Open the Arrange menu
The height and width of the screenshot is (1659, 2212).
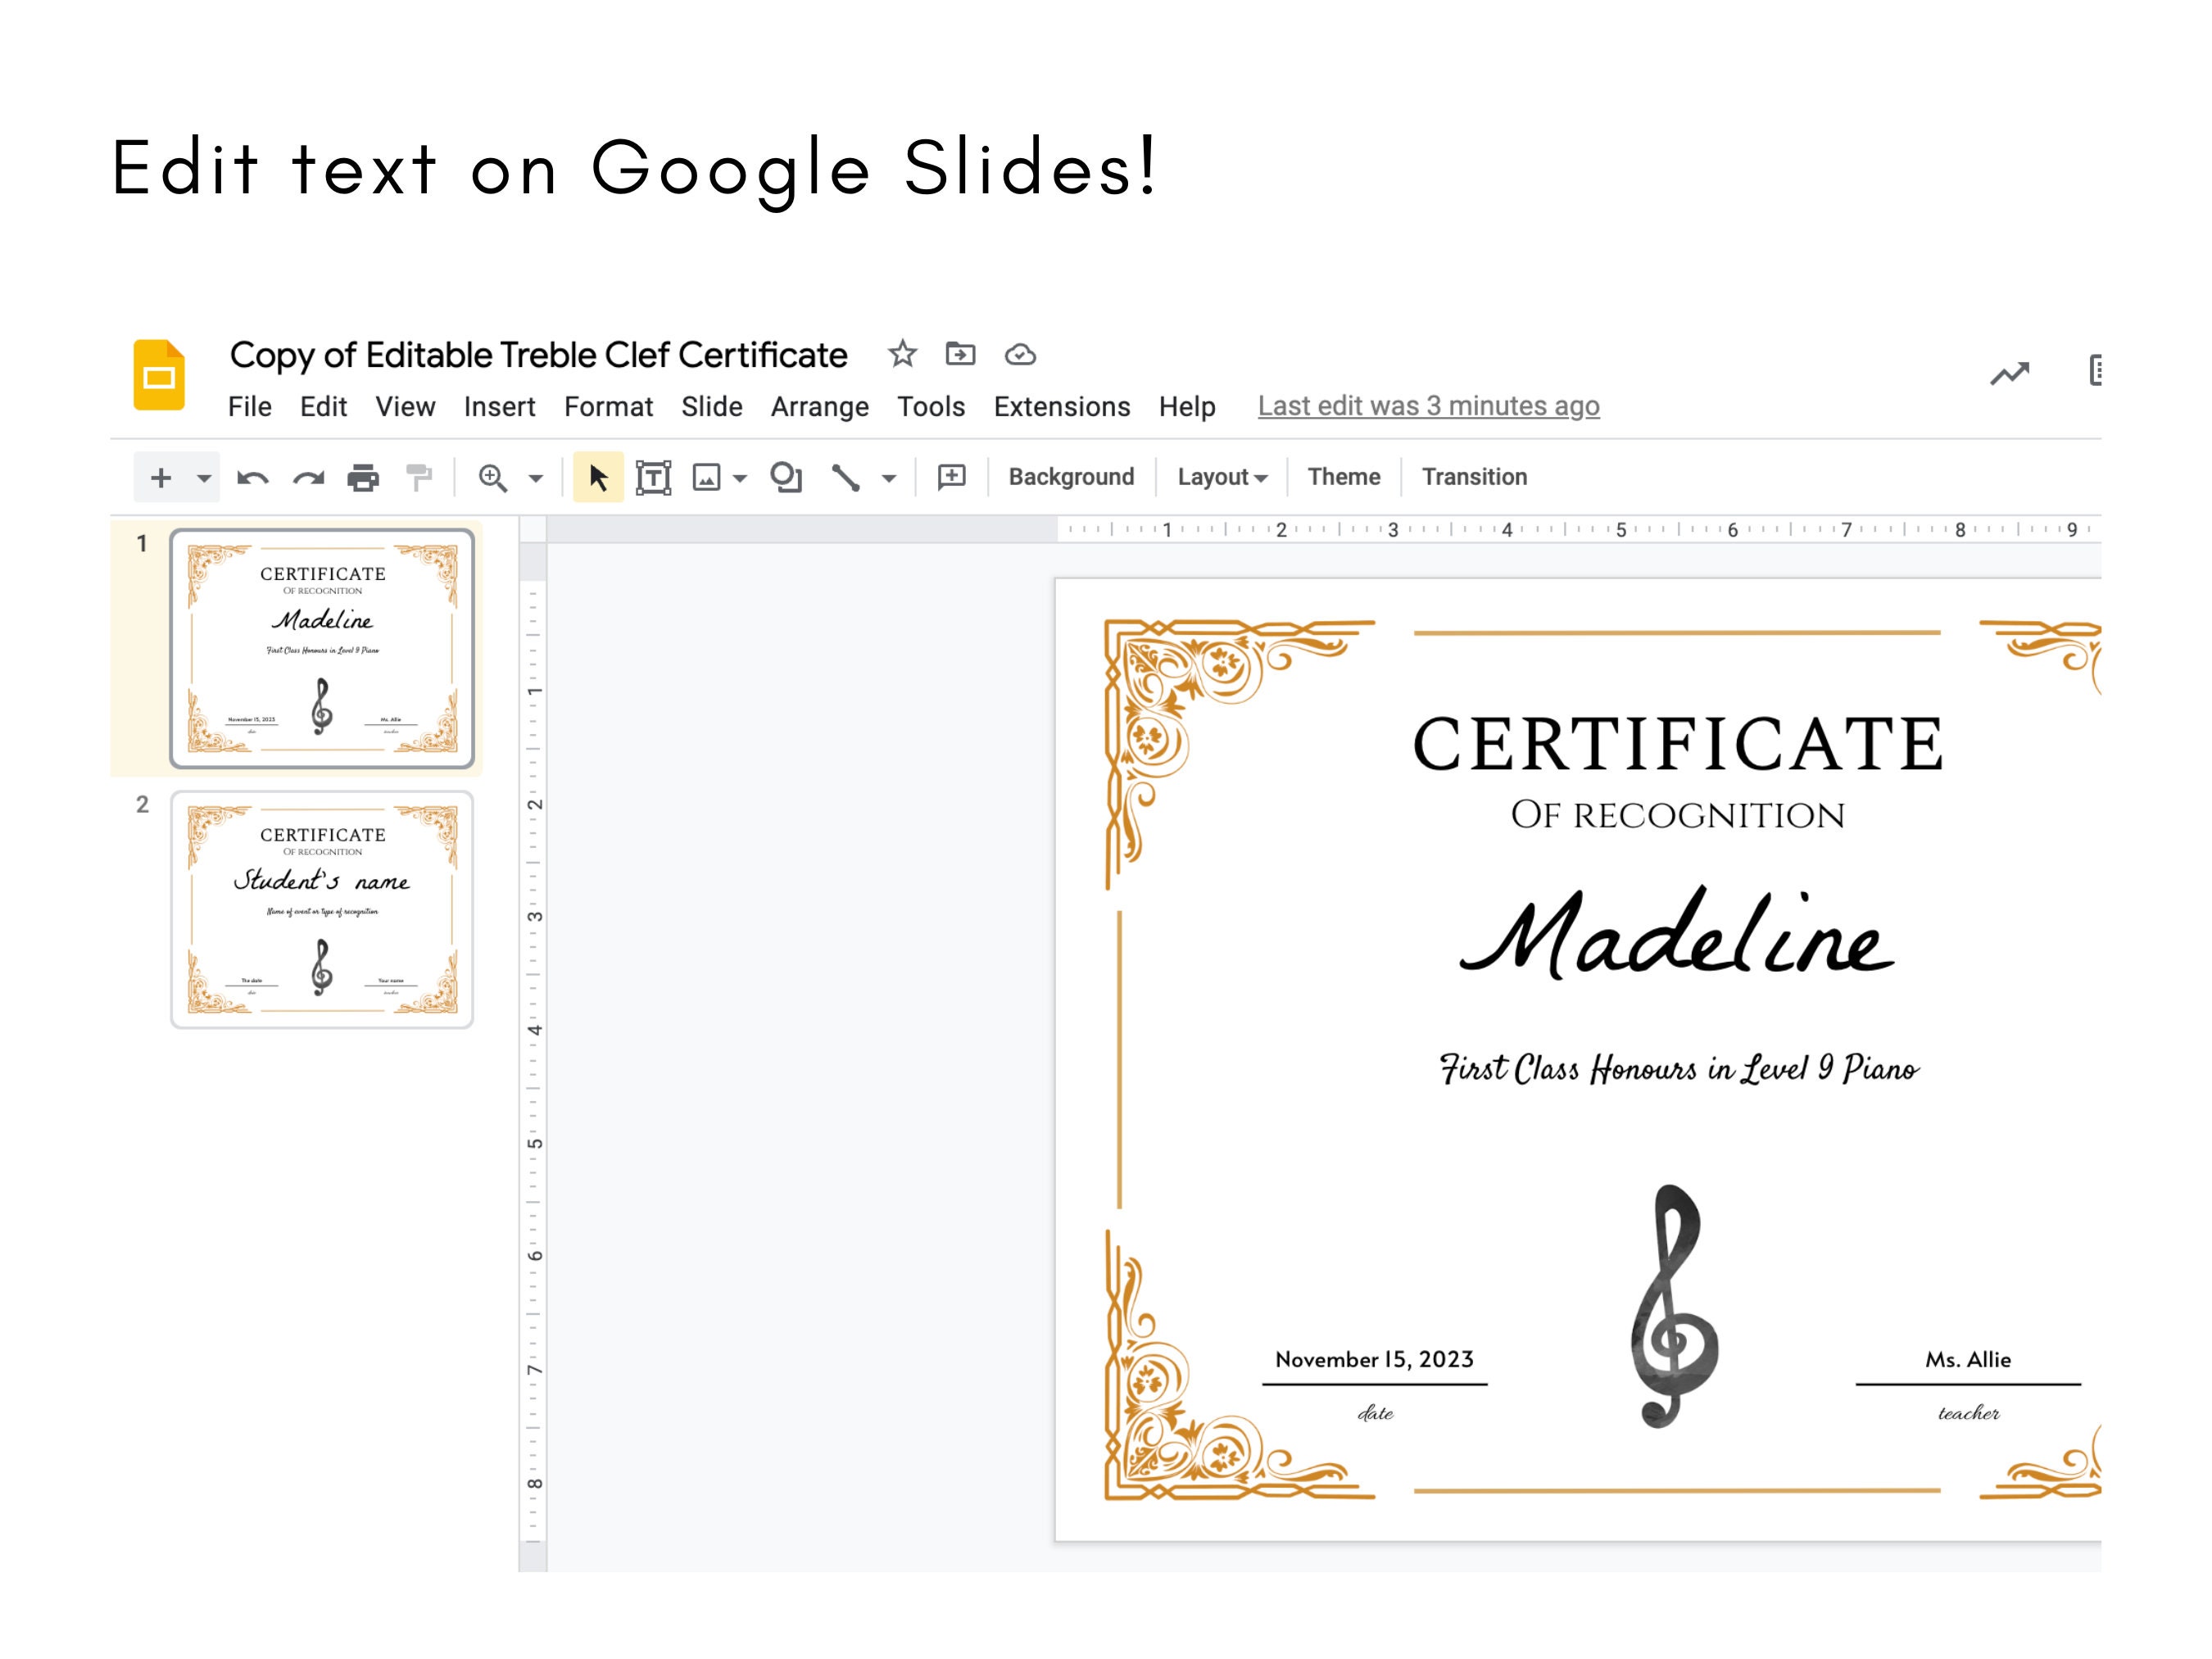[x=819, y=406]
